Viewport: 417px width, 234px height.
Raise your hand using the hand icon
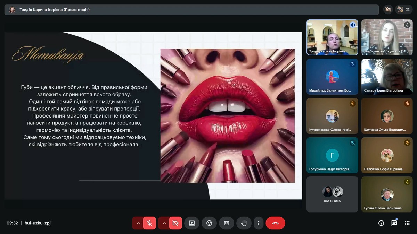(x=244, y=223)
